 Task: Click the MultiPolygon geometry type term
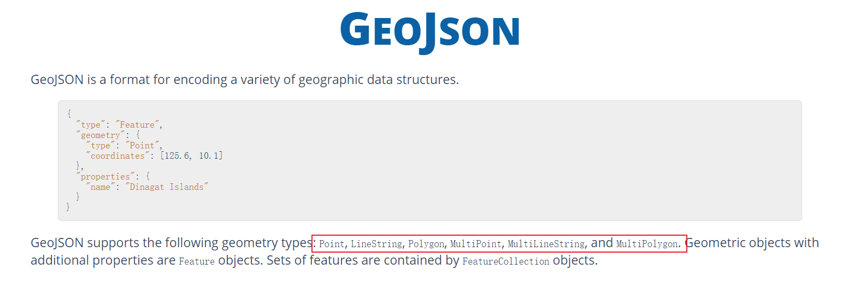coord(647,244)
